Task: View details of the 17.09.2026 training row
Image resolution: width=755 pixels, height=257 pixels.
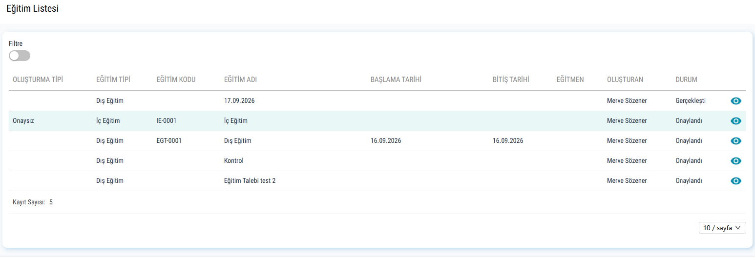Action: [735, 101]
